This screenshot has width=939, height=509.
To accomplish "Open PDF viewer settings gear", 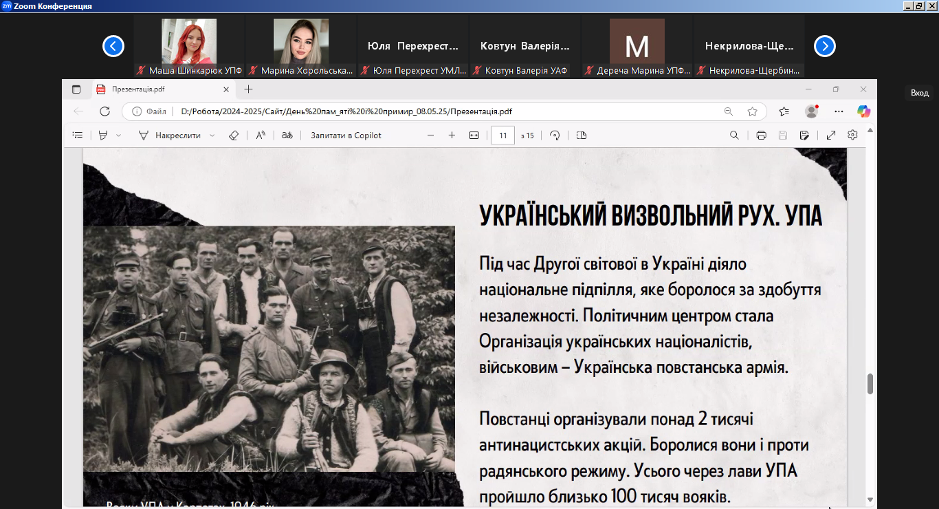I will click(852, 136).
